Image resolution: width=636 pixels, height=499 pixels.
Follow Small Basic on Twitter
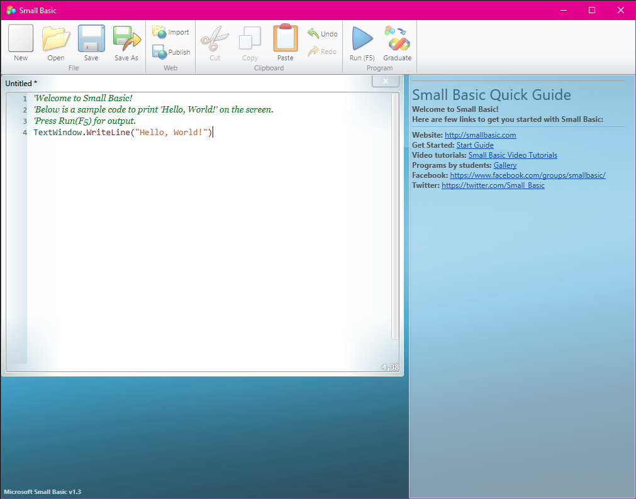pos(493,185)
